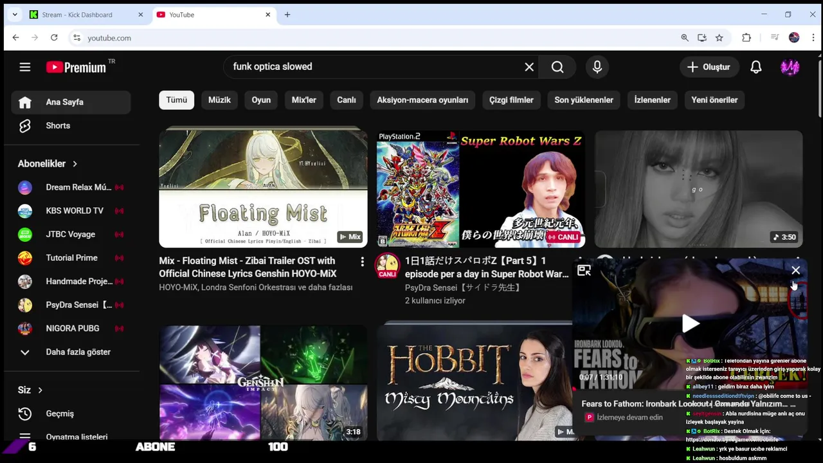Open the YouTube hamburger guide menu
823x463 pixels.
click(25, 67)
